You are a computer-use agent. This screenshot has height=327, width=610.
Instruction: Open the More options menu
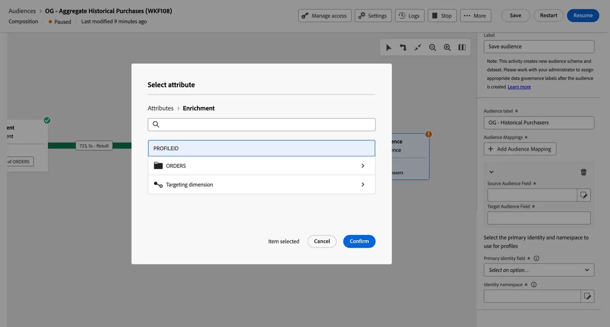pos(475,15)
